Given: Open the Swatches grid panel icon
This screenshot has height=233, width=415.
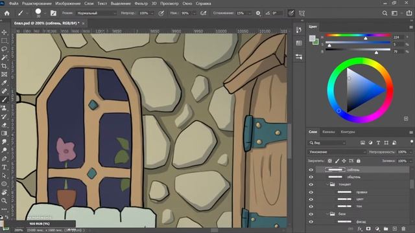Looking at the screenshot, I should pos(299,43).
